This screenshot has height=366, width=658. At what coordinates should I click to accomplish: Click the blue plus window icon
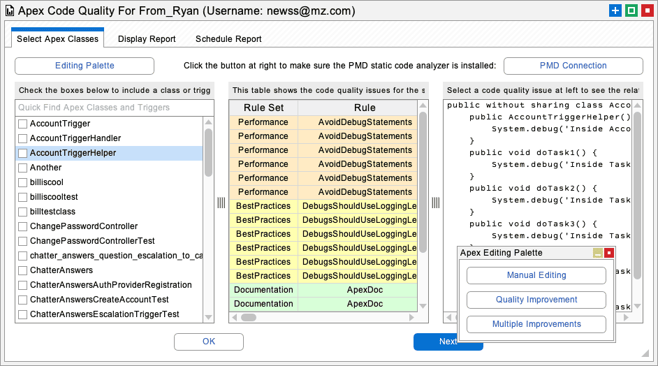(615, 10)
